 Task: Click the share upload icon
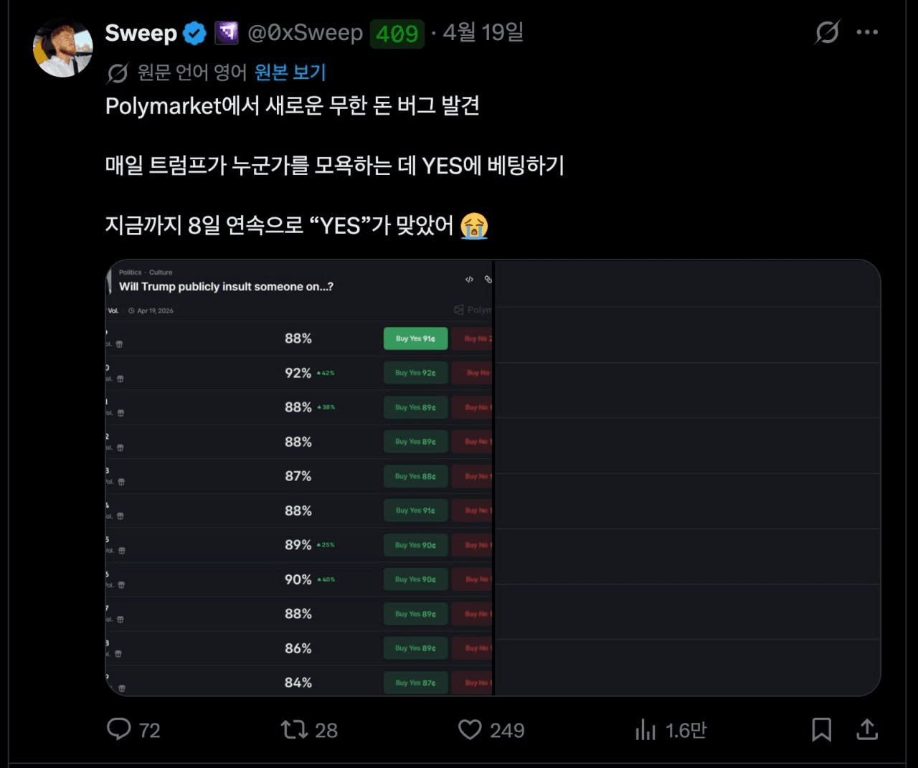point(867,729)
